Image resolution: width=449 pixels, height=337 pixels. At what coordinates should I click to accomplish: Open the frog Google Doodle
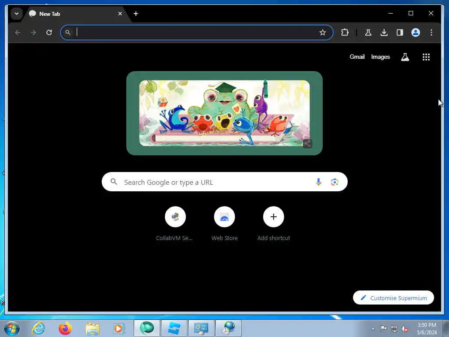[224, 113]
